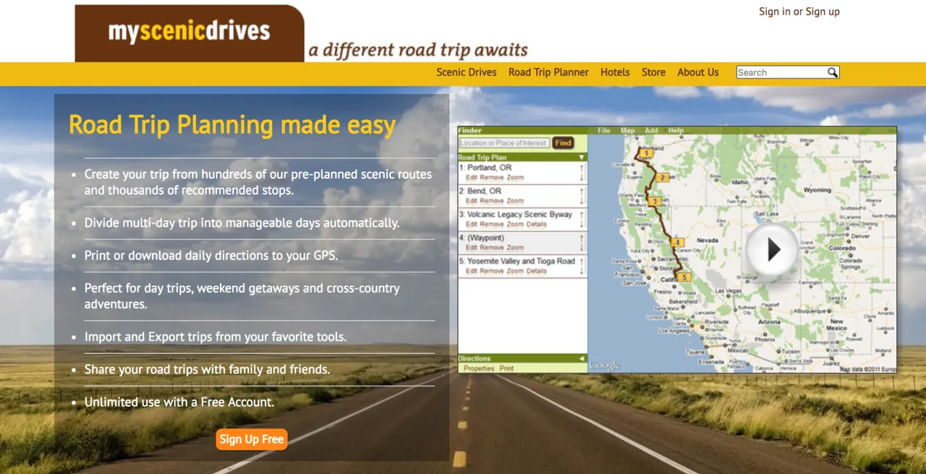
Task: Click the Sign Up Free button
Action: click(x=252, y=439)
